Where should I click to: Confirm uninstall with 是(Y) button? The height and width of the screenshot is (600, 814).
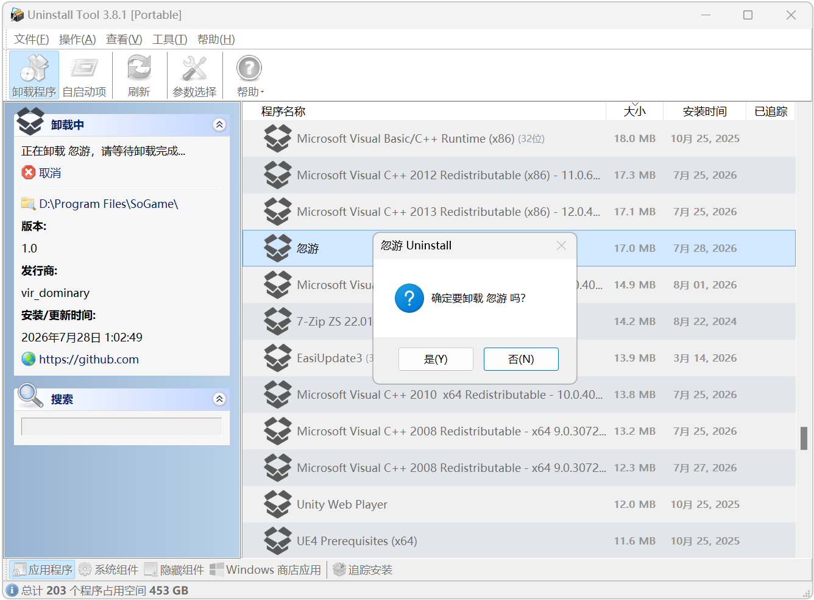pos(436,359)
